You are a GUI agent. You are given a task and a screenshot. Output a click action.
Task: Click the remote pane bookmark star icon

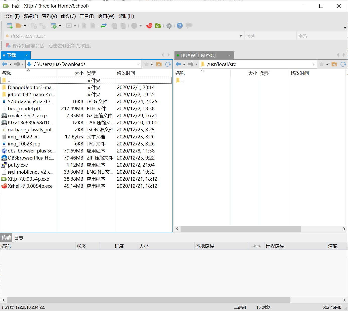pyautogui.click(x=321, y=64)
